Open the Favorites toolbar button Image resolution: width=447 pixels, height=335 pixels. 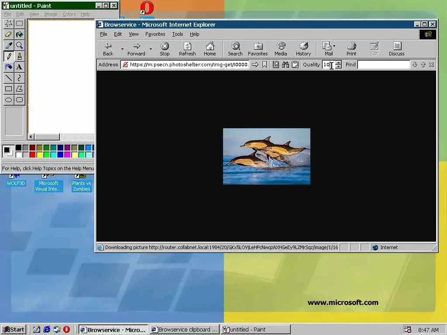[258, 49]
